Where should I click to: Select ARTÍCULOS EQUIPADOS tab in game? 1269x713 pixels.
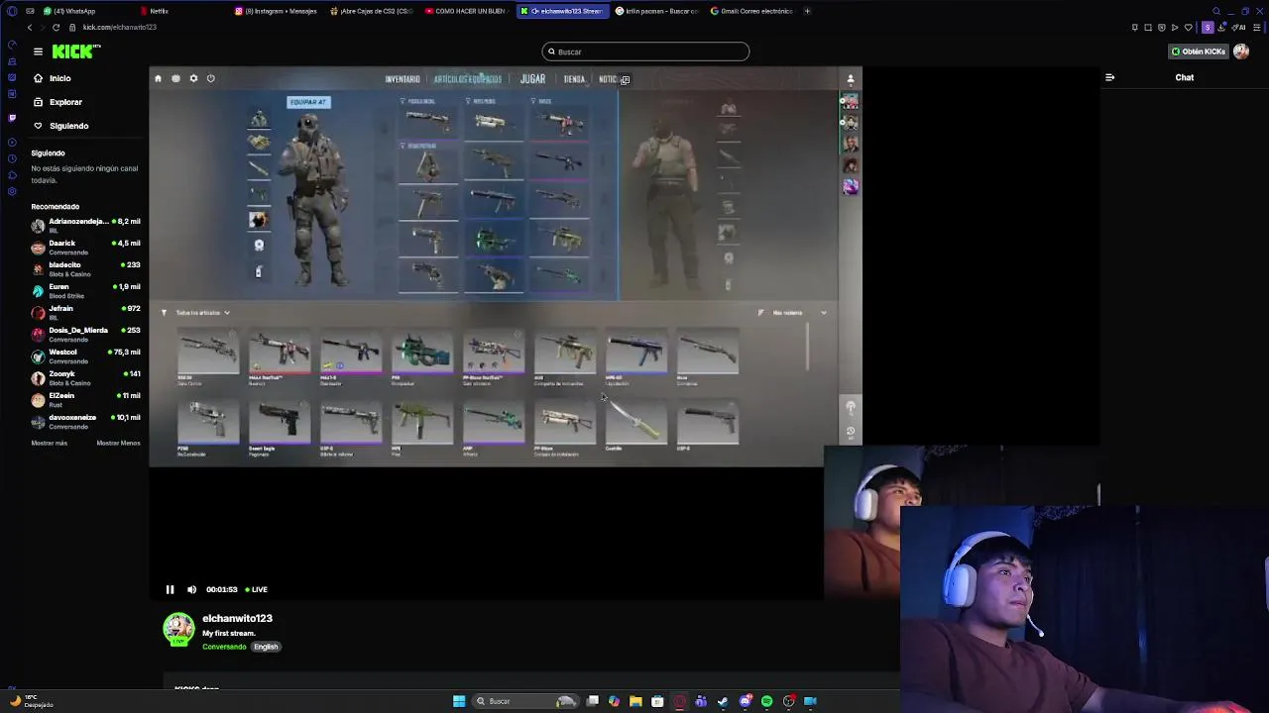[468, 79]
